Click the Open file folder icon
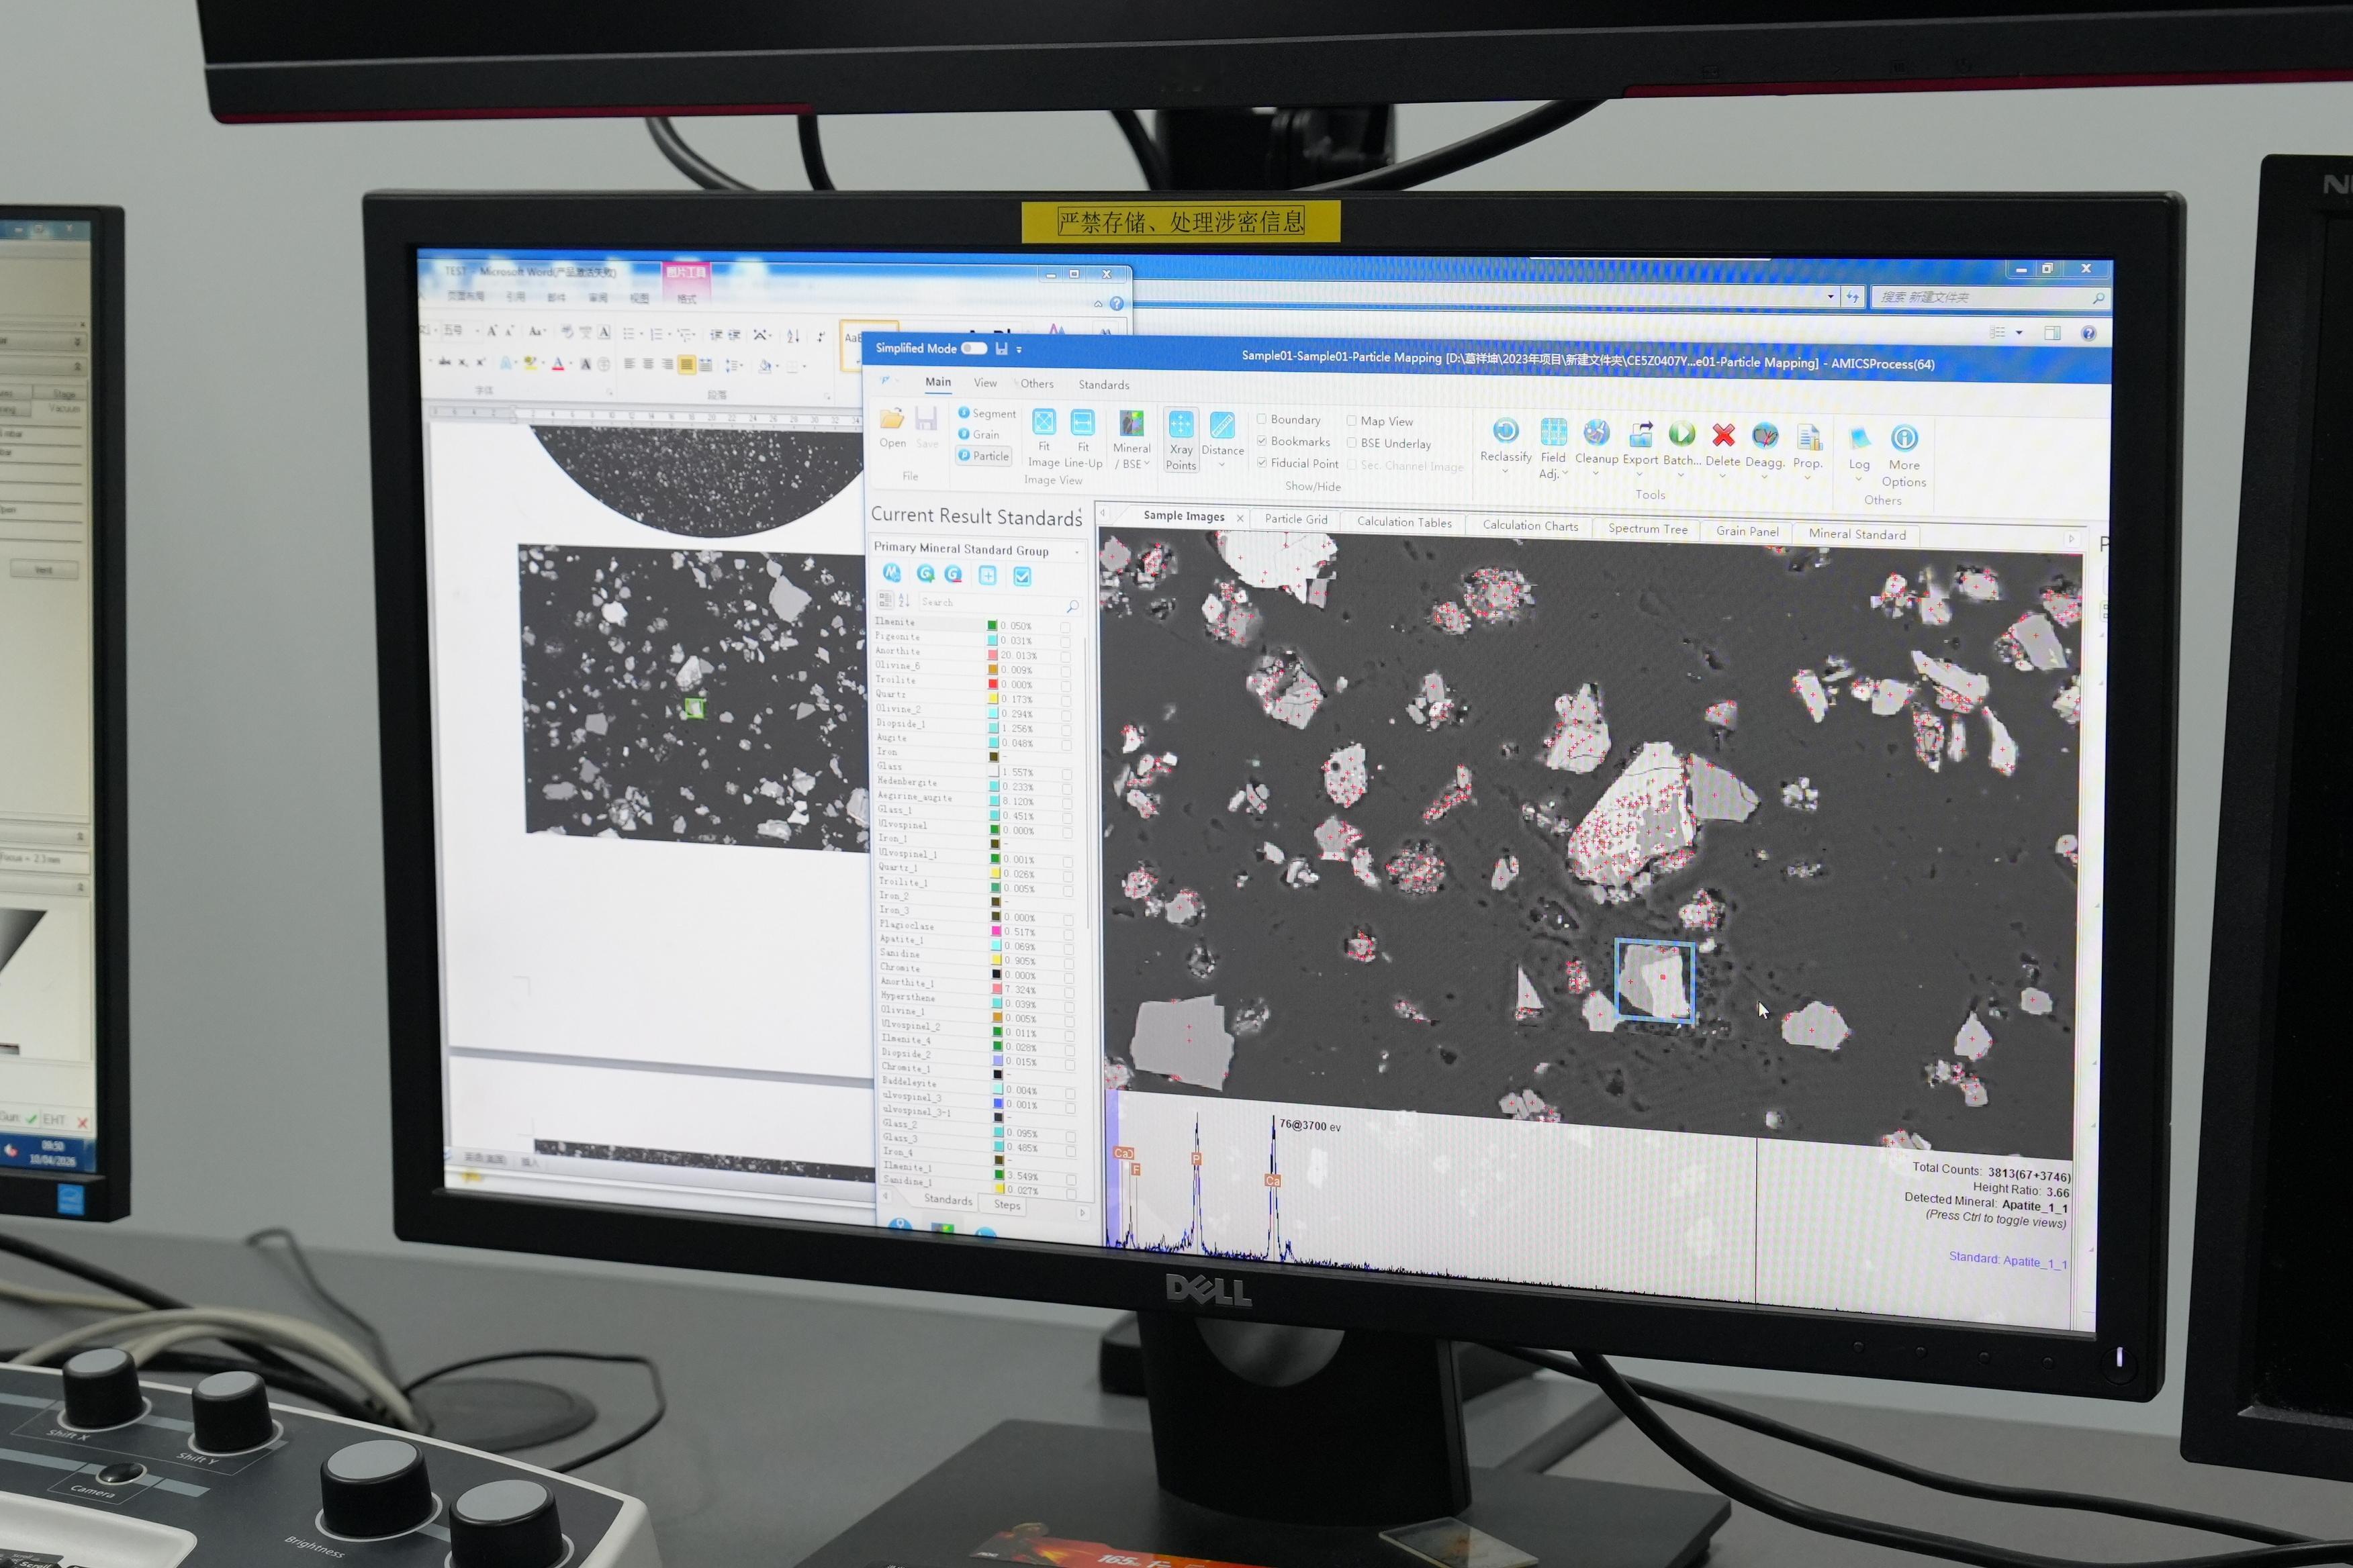 (892, 419)
